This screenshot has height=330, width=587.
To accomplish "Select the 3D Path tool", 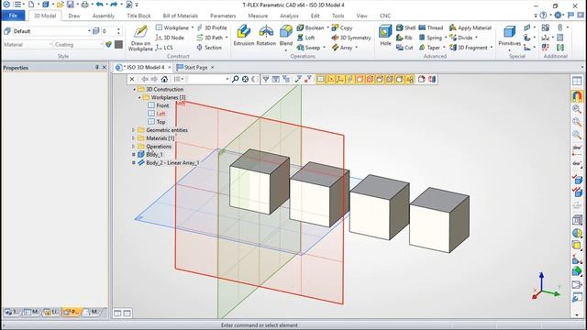I will coord(210,38).
